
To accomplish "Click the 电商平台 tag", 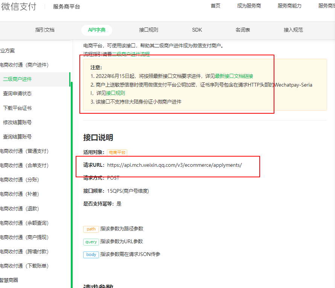I will pos(117,152).
